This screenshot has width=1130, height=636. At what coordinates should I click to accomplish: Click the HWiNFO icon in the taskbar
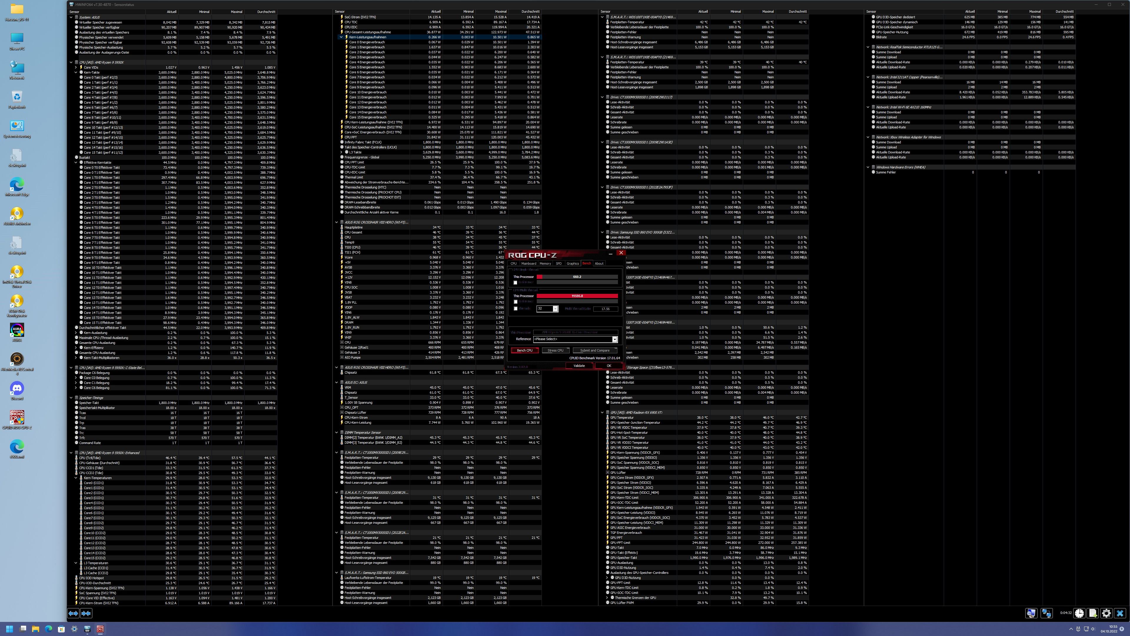point(87,629)
